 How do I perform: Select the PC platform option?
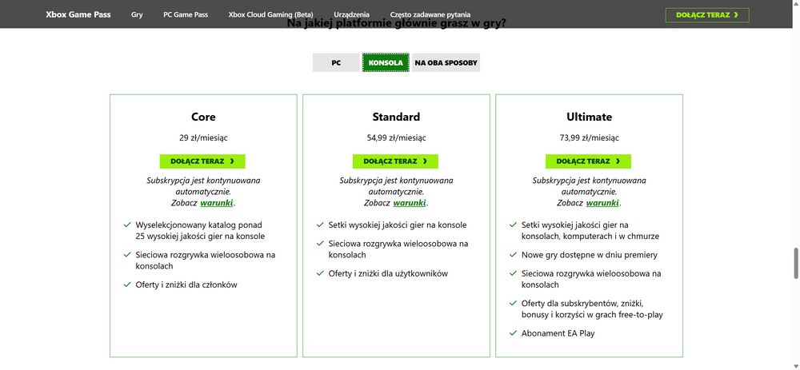336,62
